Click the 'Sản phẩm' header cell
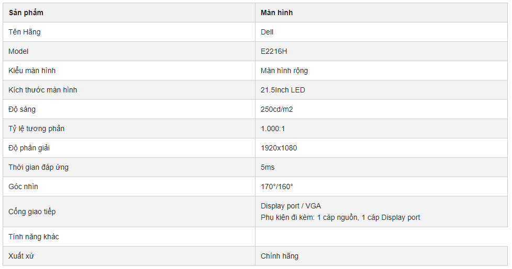512x269 pixels. point(129,13)
